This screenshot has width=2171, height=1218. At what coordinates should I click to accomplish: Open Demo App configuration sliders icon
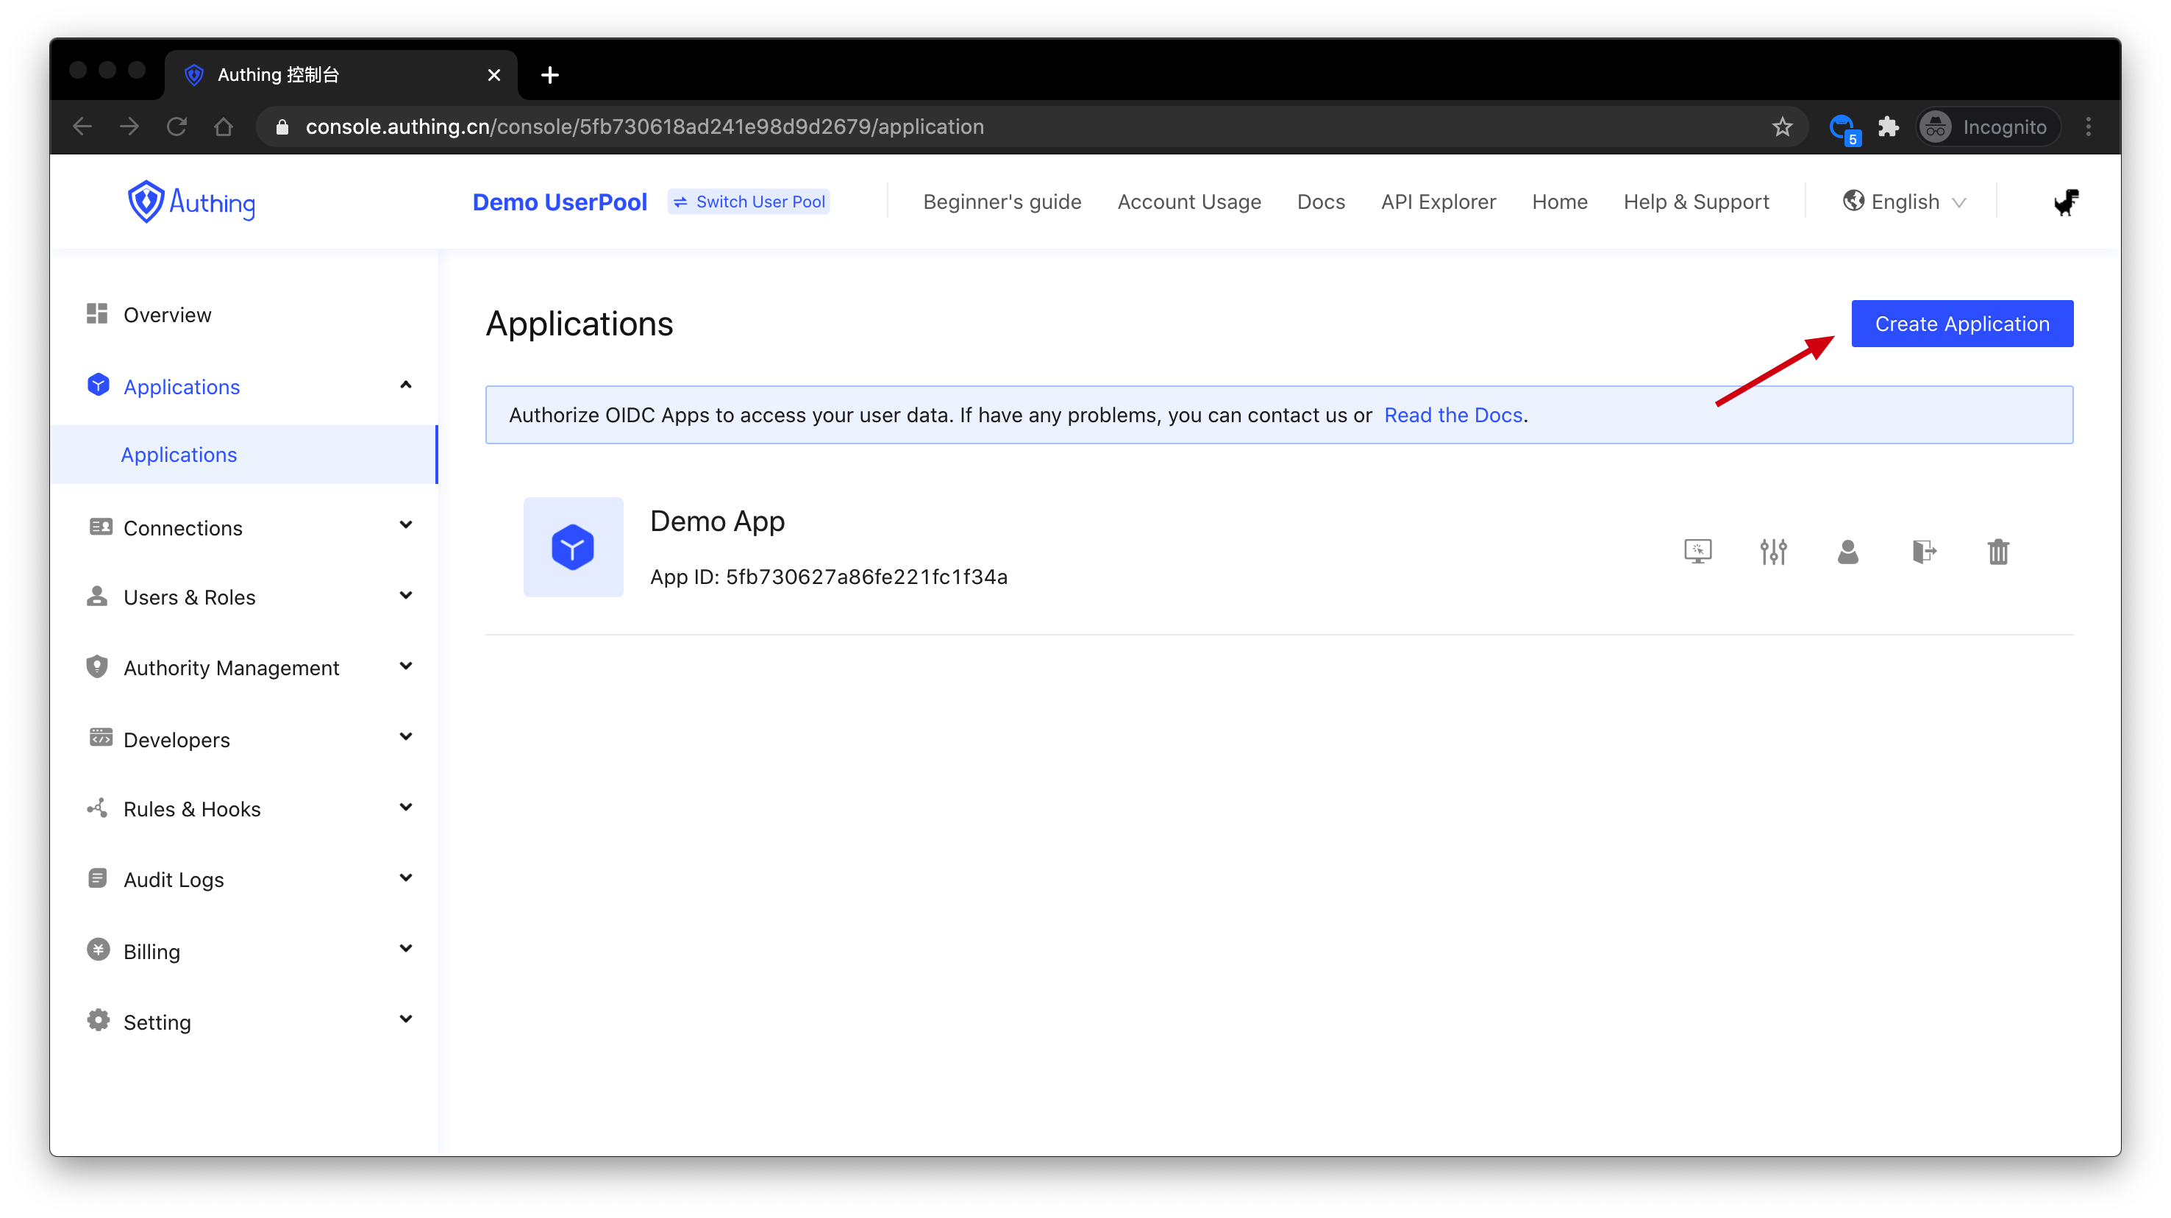[x=1772, y=551]
